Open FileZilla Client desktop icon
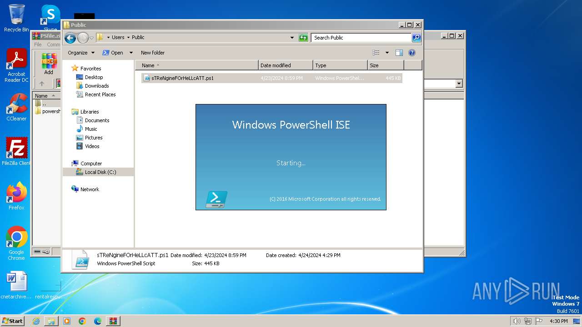The height and width of the screenshot is (327, 582). tap(16, 152)
